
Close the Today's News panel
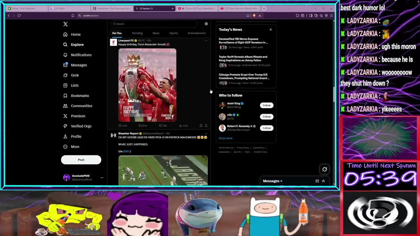tap(271, 30)
